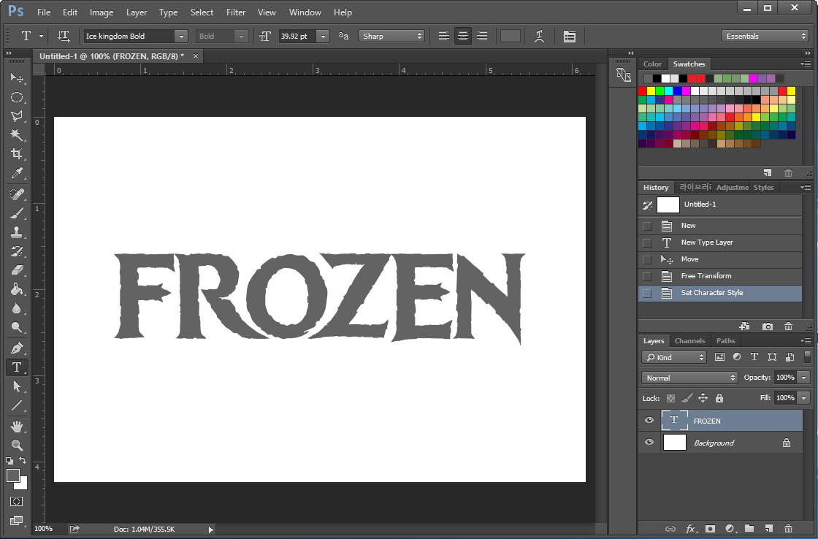The image size is (818, 539).
Task: Select the Path Selection tool
Action: pos(17,386)
